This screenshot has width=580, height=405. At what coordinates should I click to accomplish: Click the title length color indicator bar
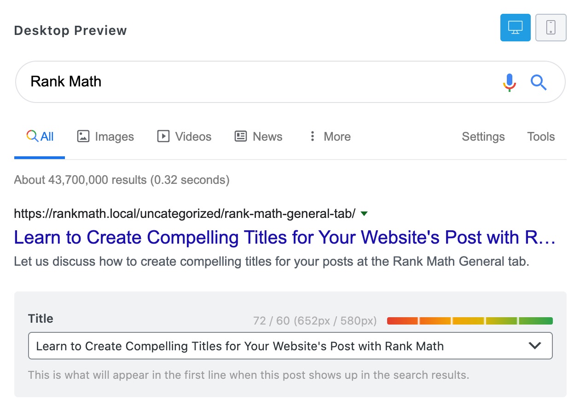(x=470, y=321)
